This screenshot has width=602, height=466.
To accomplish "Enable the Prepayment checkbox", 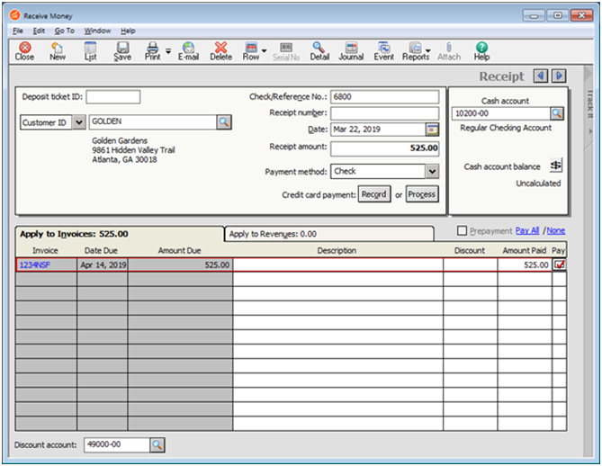I will tap(463, 230).
